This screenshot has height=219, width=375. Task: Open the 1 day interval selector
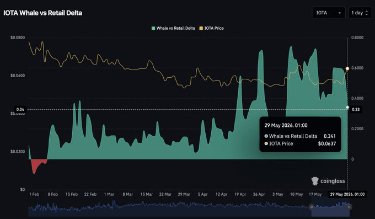pos(360,13)
